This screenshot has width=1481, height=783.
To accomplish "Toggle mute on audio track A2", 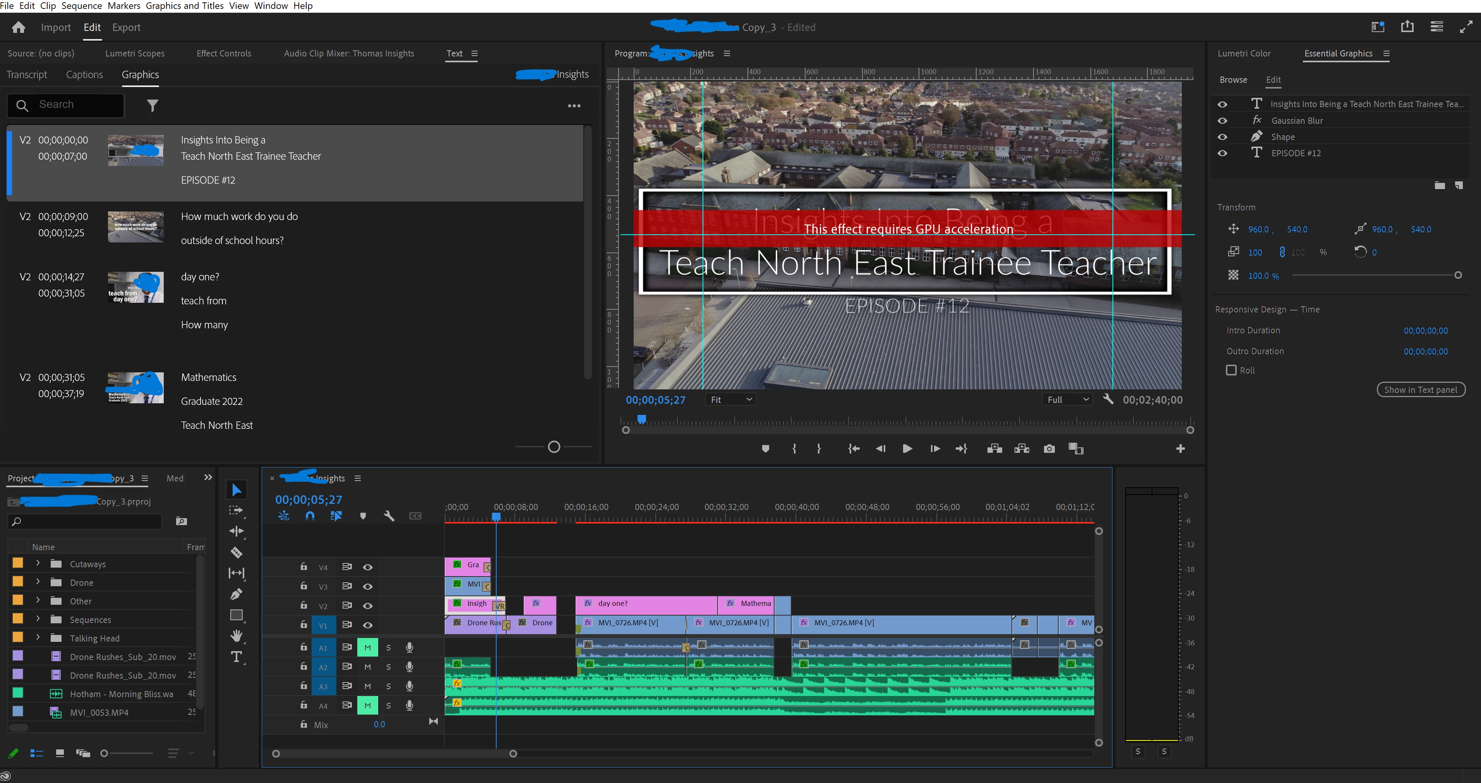I will (367, 667).
